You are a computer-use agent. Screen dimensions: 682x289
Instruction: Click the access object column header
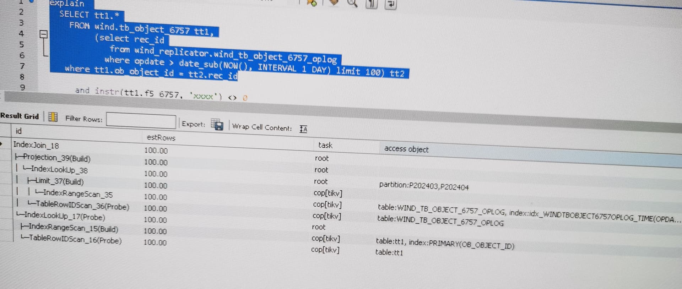pos(406,149)
